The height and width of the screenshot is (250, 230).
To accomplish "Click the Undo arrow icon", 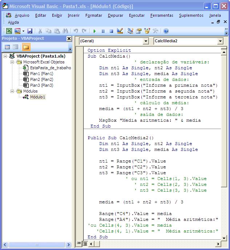I will pyautogui.click(x=76, y=31).
